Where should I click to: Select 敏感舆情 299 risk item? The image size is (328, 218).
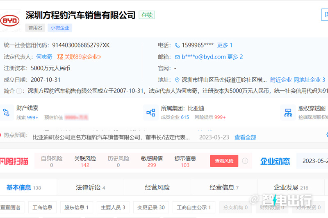click(x=152, y=162)
